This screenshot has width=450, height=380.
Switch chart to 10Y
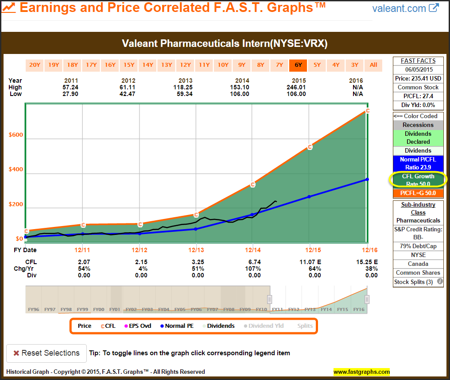coord(223,65)
